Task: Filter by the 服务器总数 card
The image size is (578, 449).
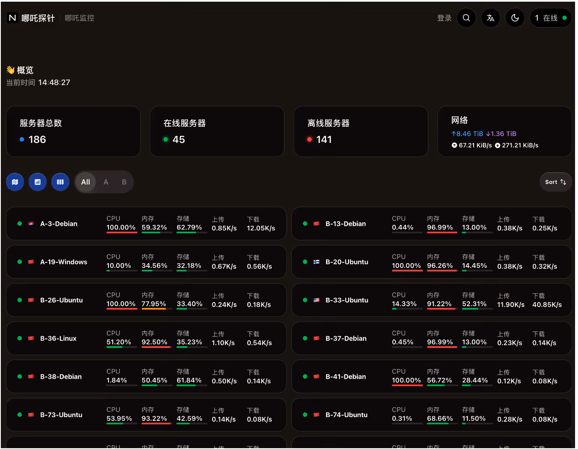Action: 73,131
